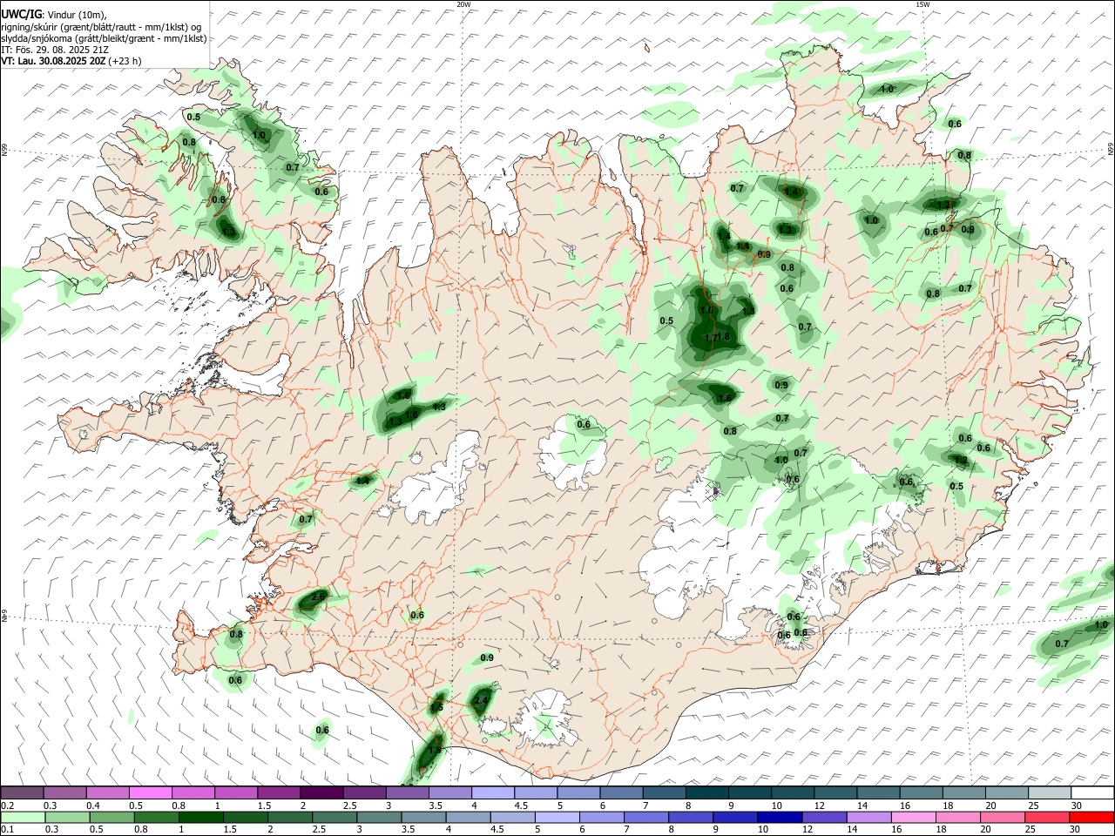Click the lightest green swatch above lower-scale 0.1
The image size is (1115, 836).
pyautogui.click(x=22, y=818)
